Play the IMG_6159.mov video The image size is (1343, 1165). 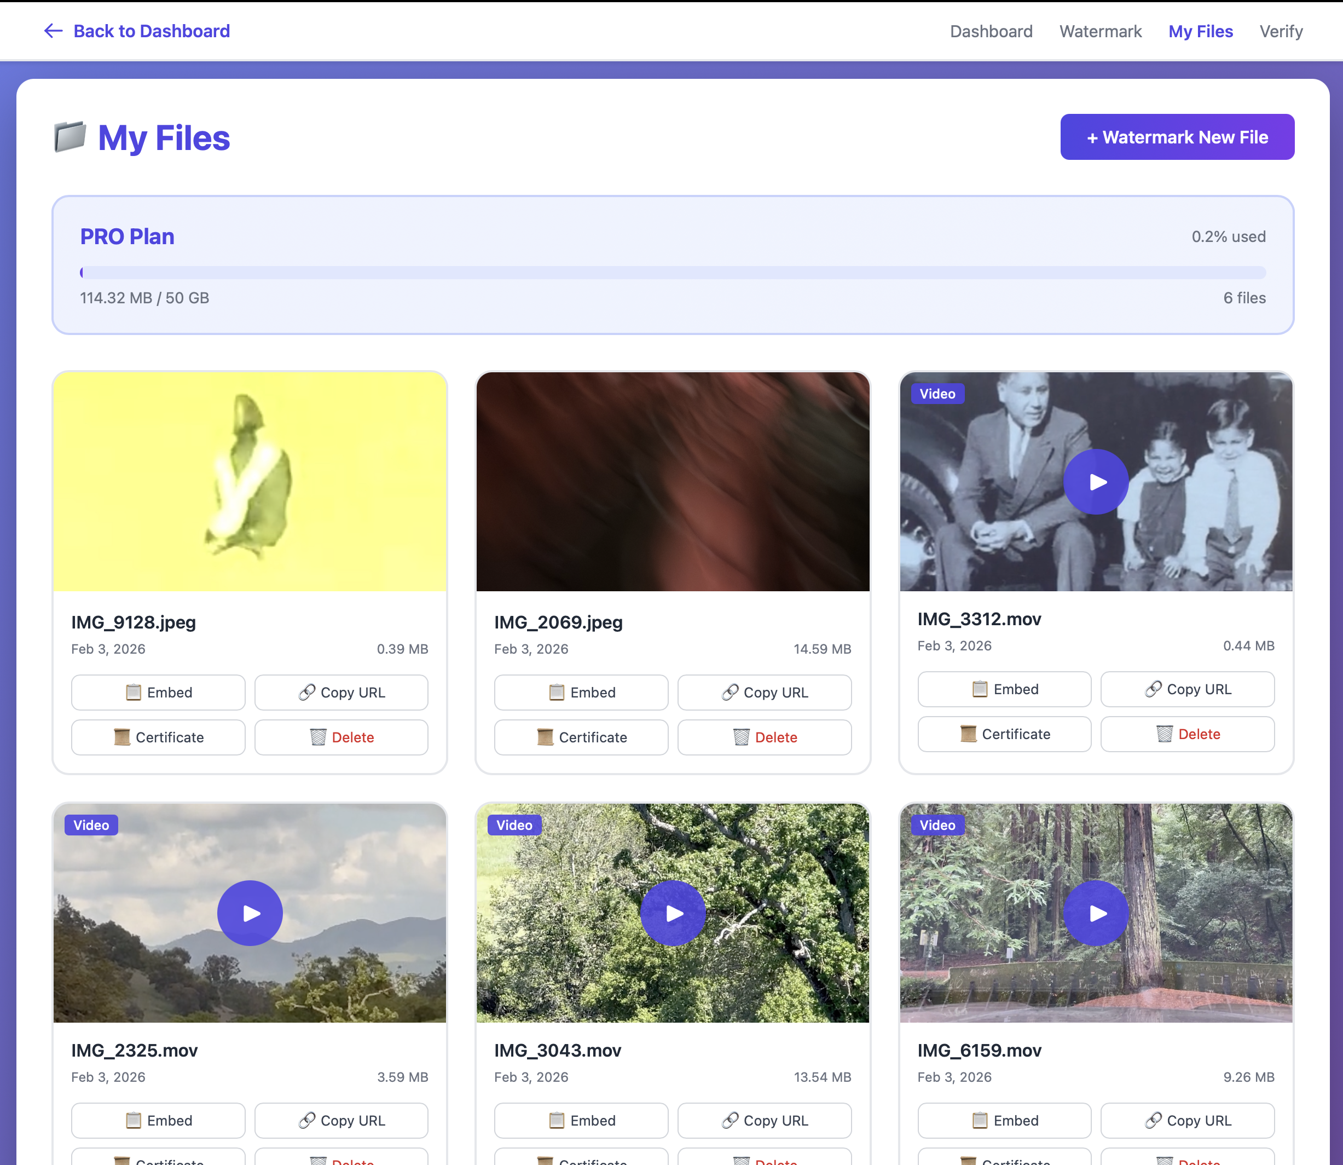(x=1096, y=913)
